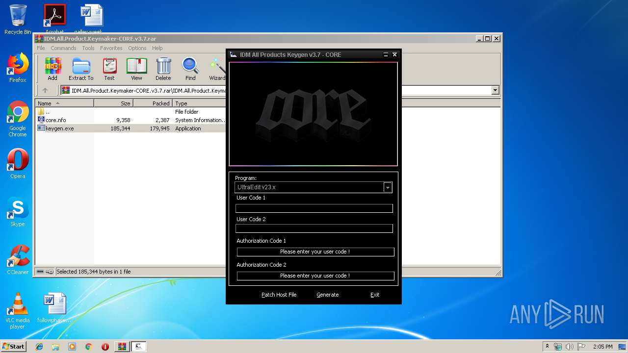
Task: Show hidden tray icons arrow
Action: 547,347
